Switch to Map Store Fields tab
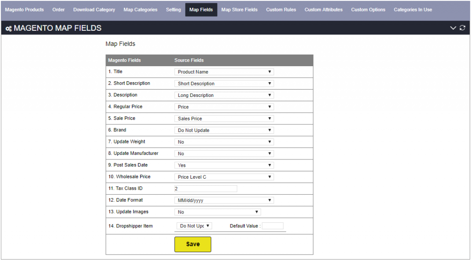 coord(239,10)
